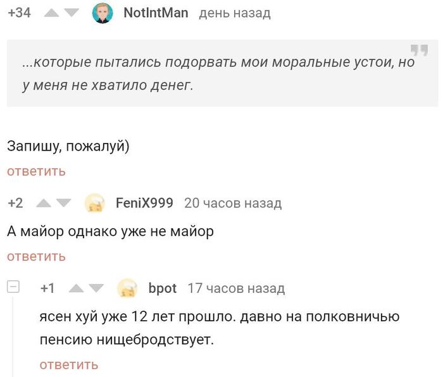Open FeniX999's user profile
Screen dimensions: 443x377
[144, 203]
